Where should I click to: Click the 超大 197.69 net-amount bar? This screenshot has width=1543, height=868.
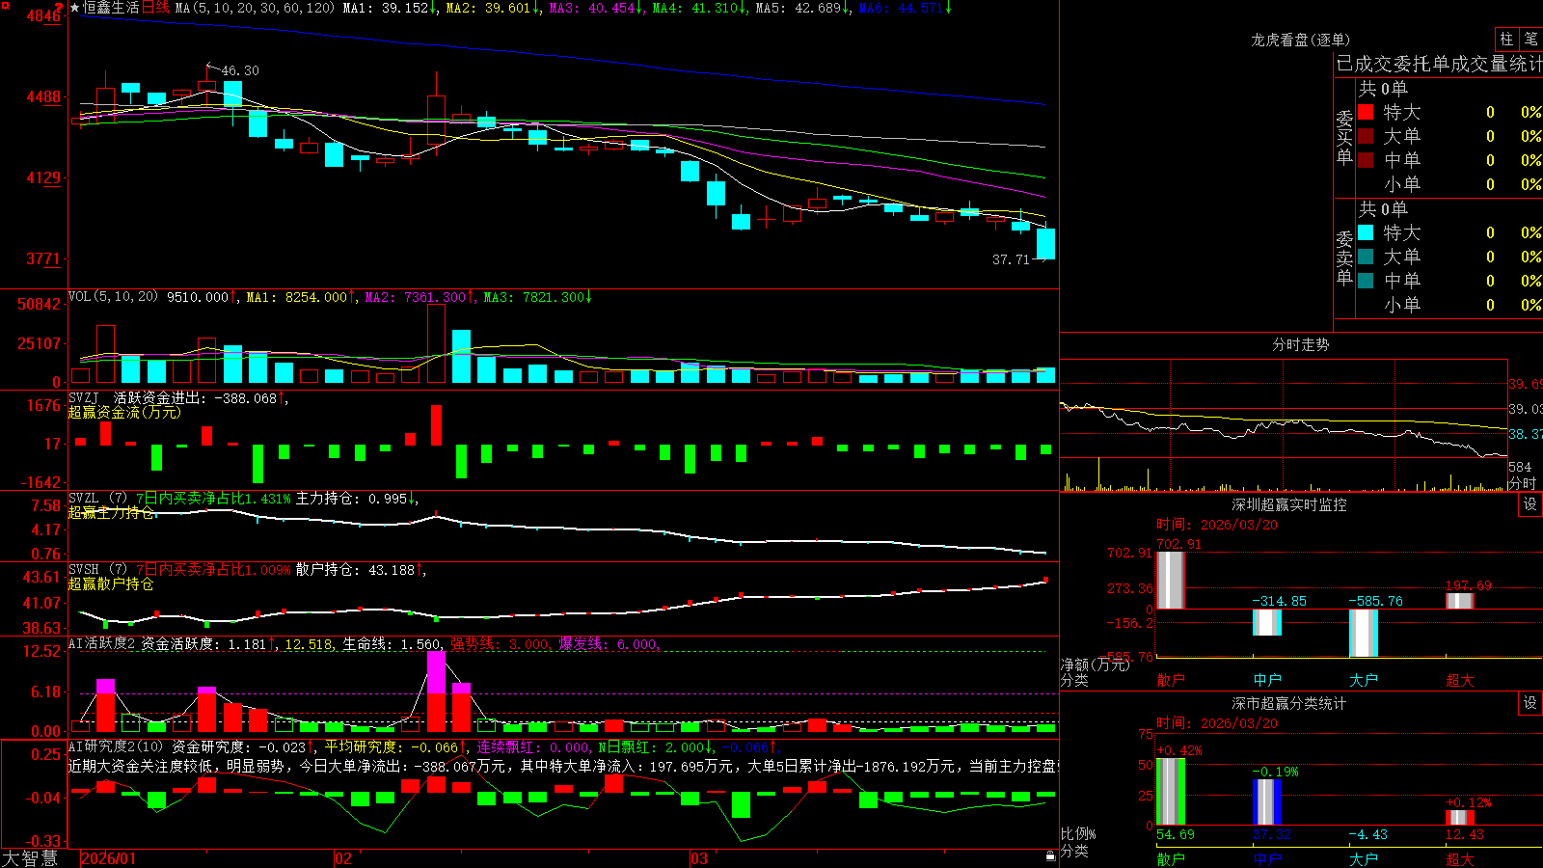[x=1459, y=601]
